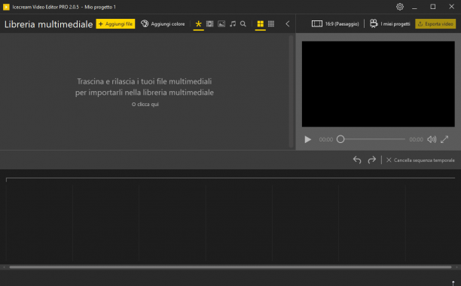461x286 pixels.
Task: Filter library by image files
Action: pos(221,24)
